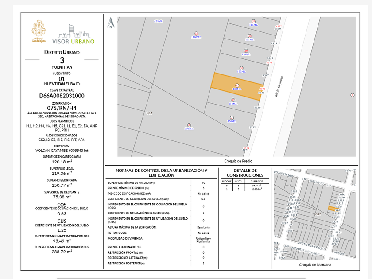372x279 pixels.
Task: Click the address VOLCAN CAYAMBE #005543 Int
Action: pos(62,151)
